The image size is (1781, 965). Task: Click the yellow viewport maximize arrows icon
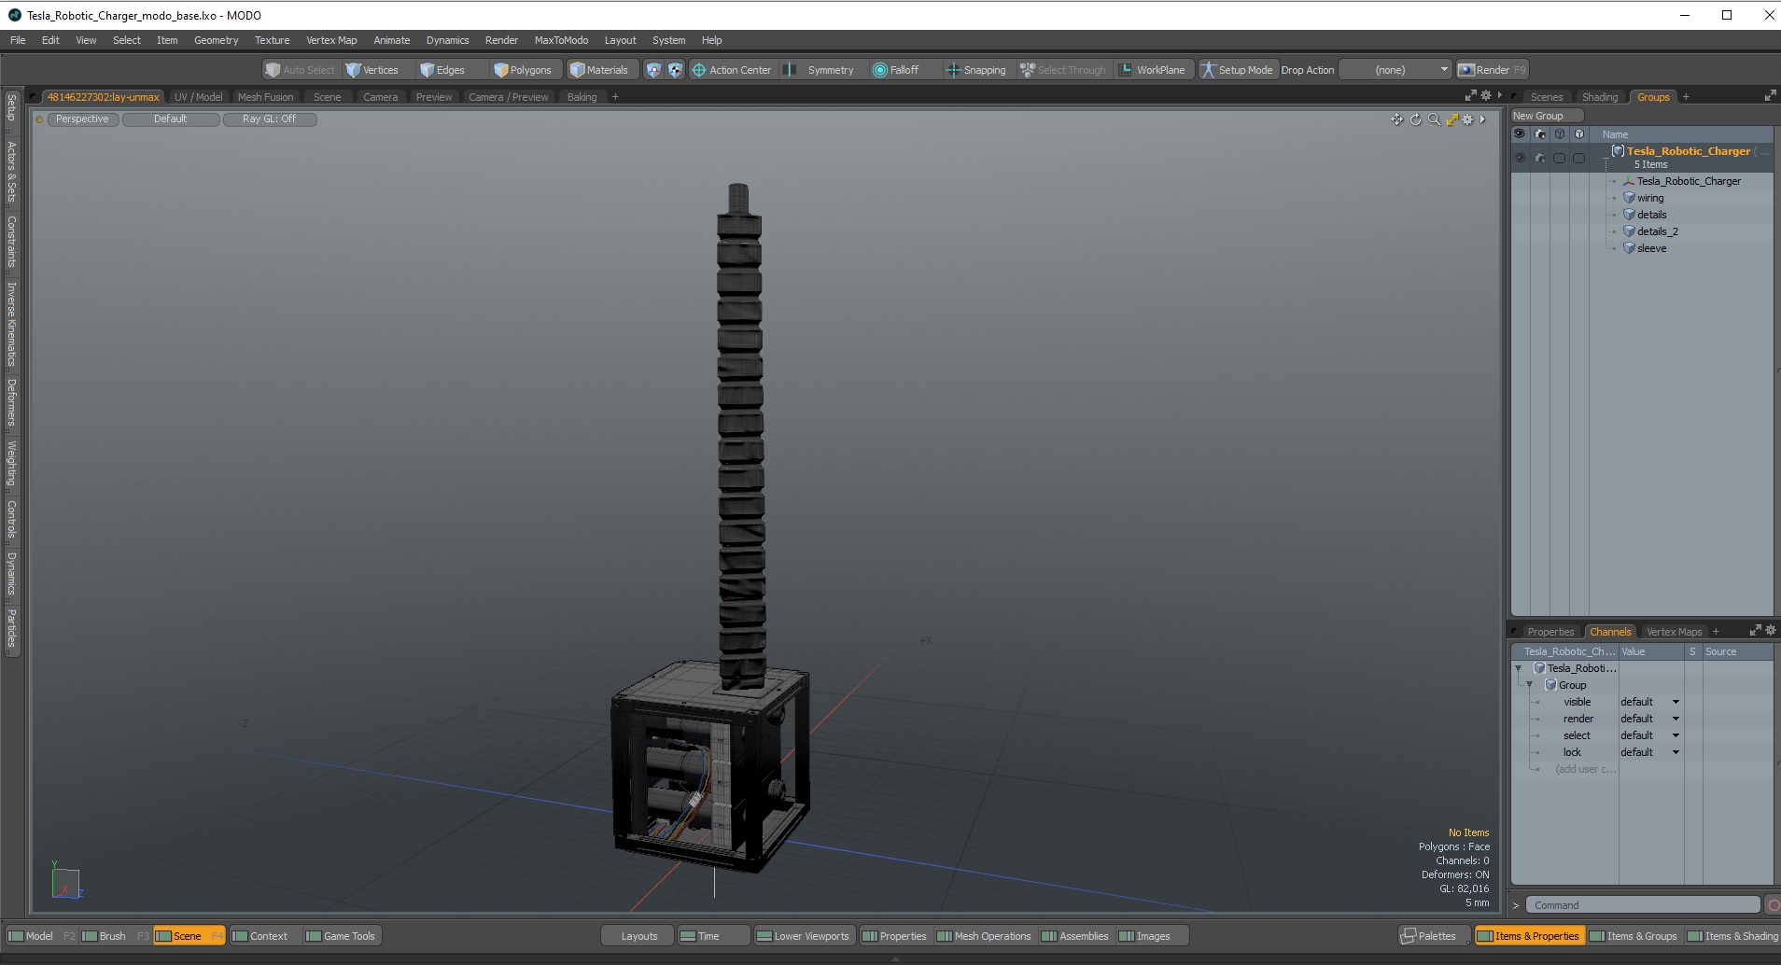[x=1451, y=119]
